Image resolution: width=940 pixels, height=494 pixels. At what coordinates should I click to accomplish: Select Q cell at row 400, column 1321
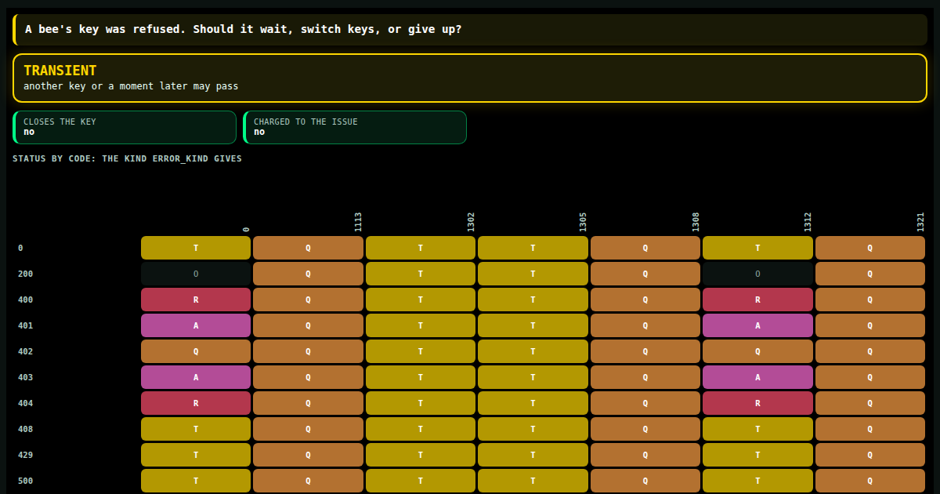click(x=870, y=300)
